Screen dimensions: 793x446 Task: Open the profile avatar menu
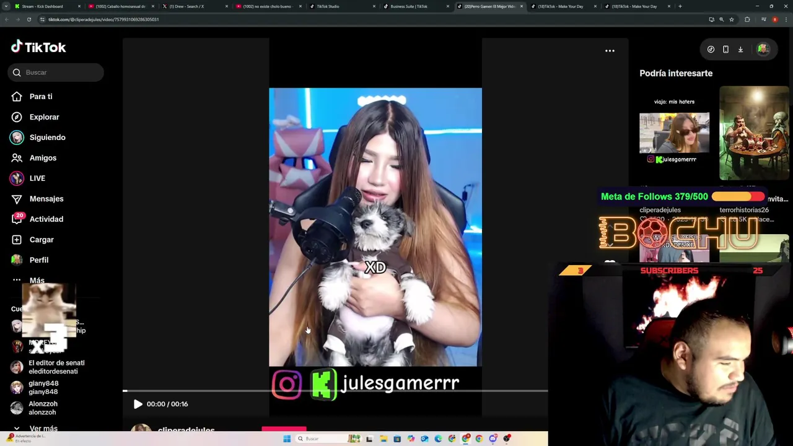click(x=763, y=50)
